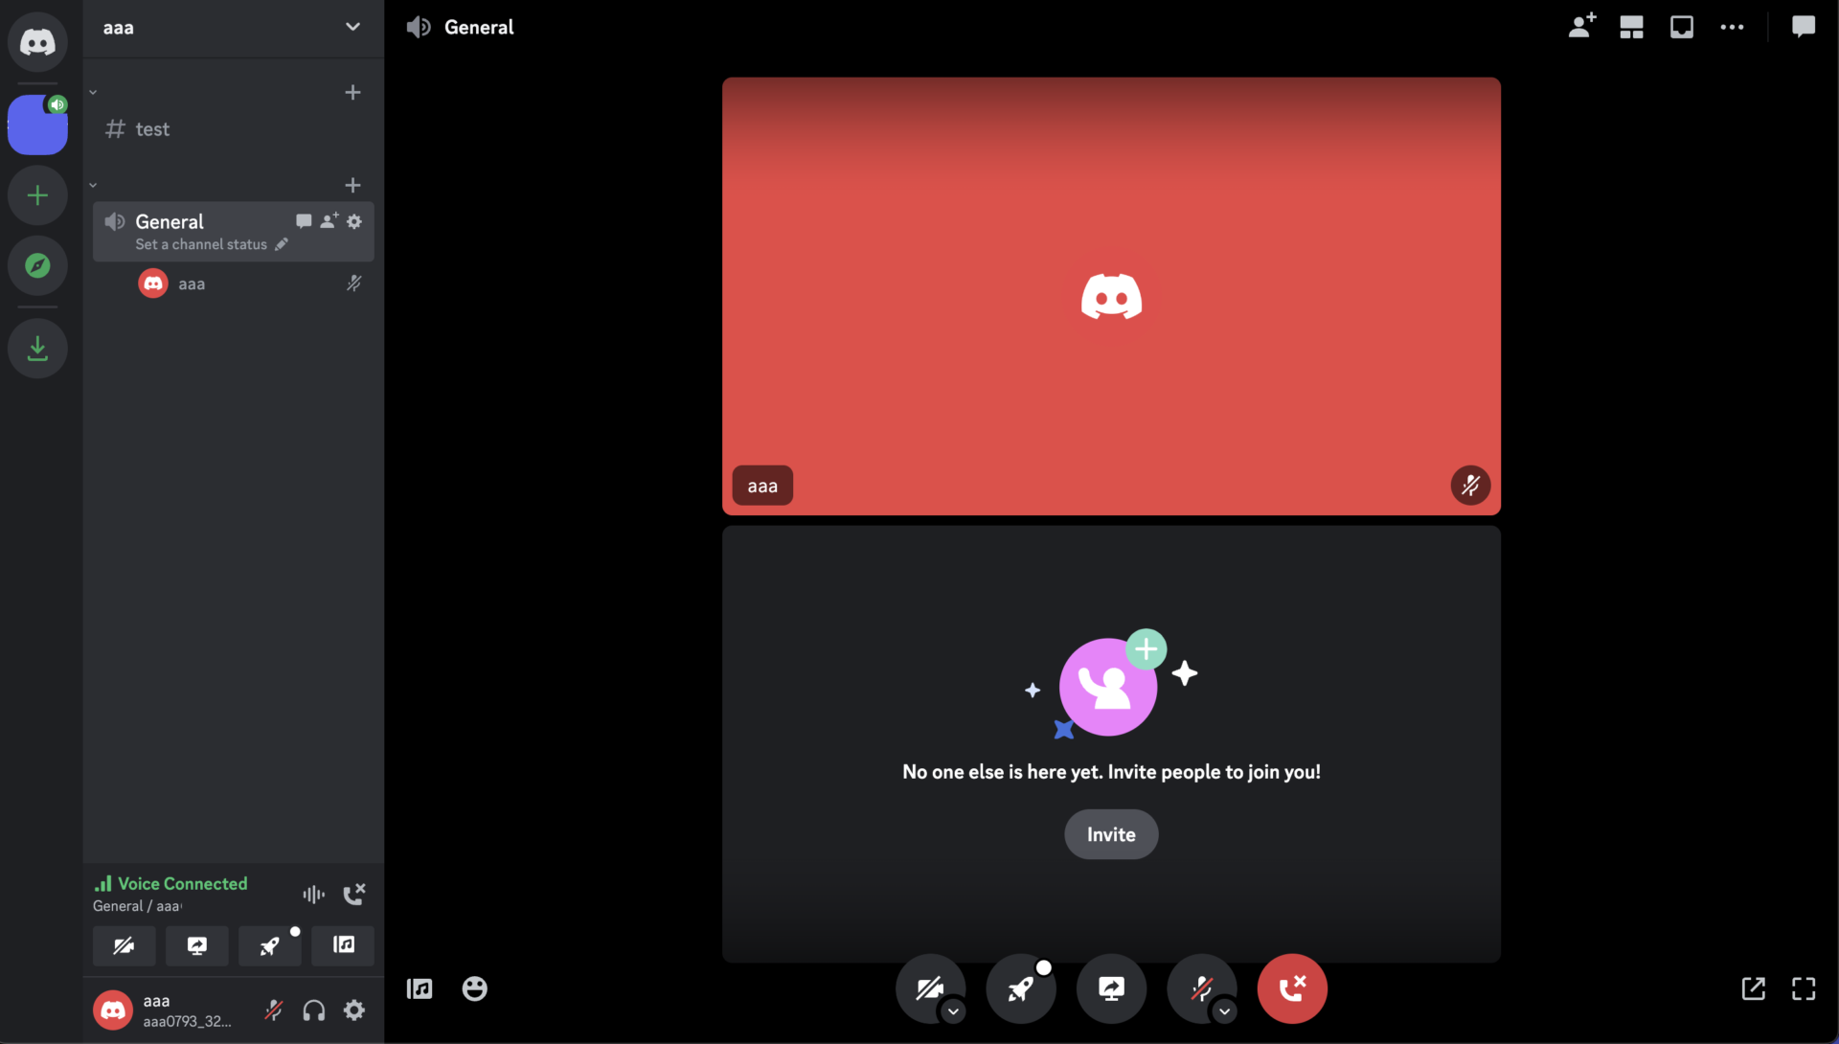Set a channel status for General
This screenshot has height=1044, width=1839.
[x=202, y=244]
